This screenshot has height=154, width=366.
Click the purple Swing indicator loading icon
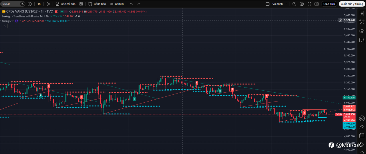tap(17, 21)
